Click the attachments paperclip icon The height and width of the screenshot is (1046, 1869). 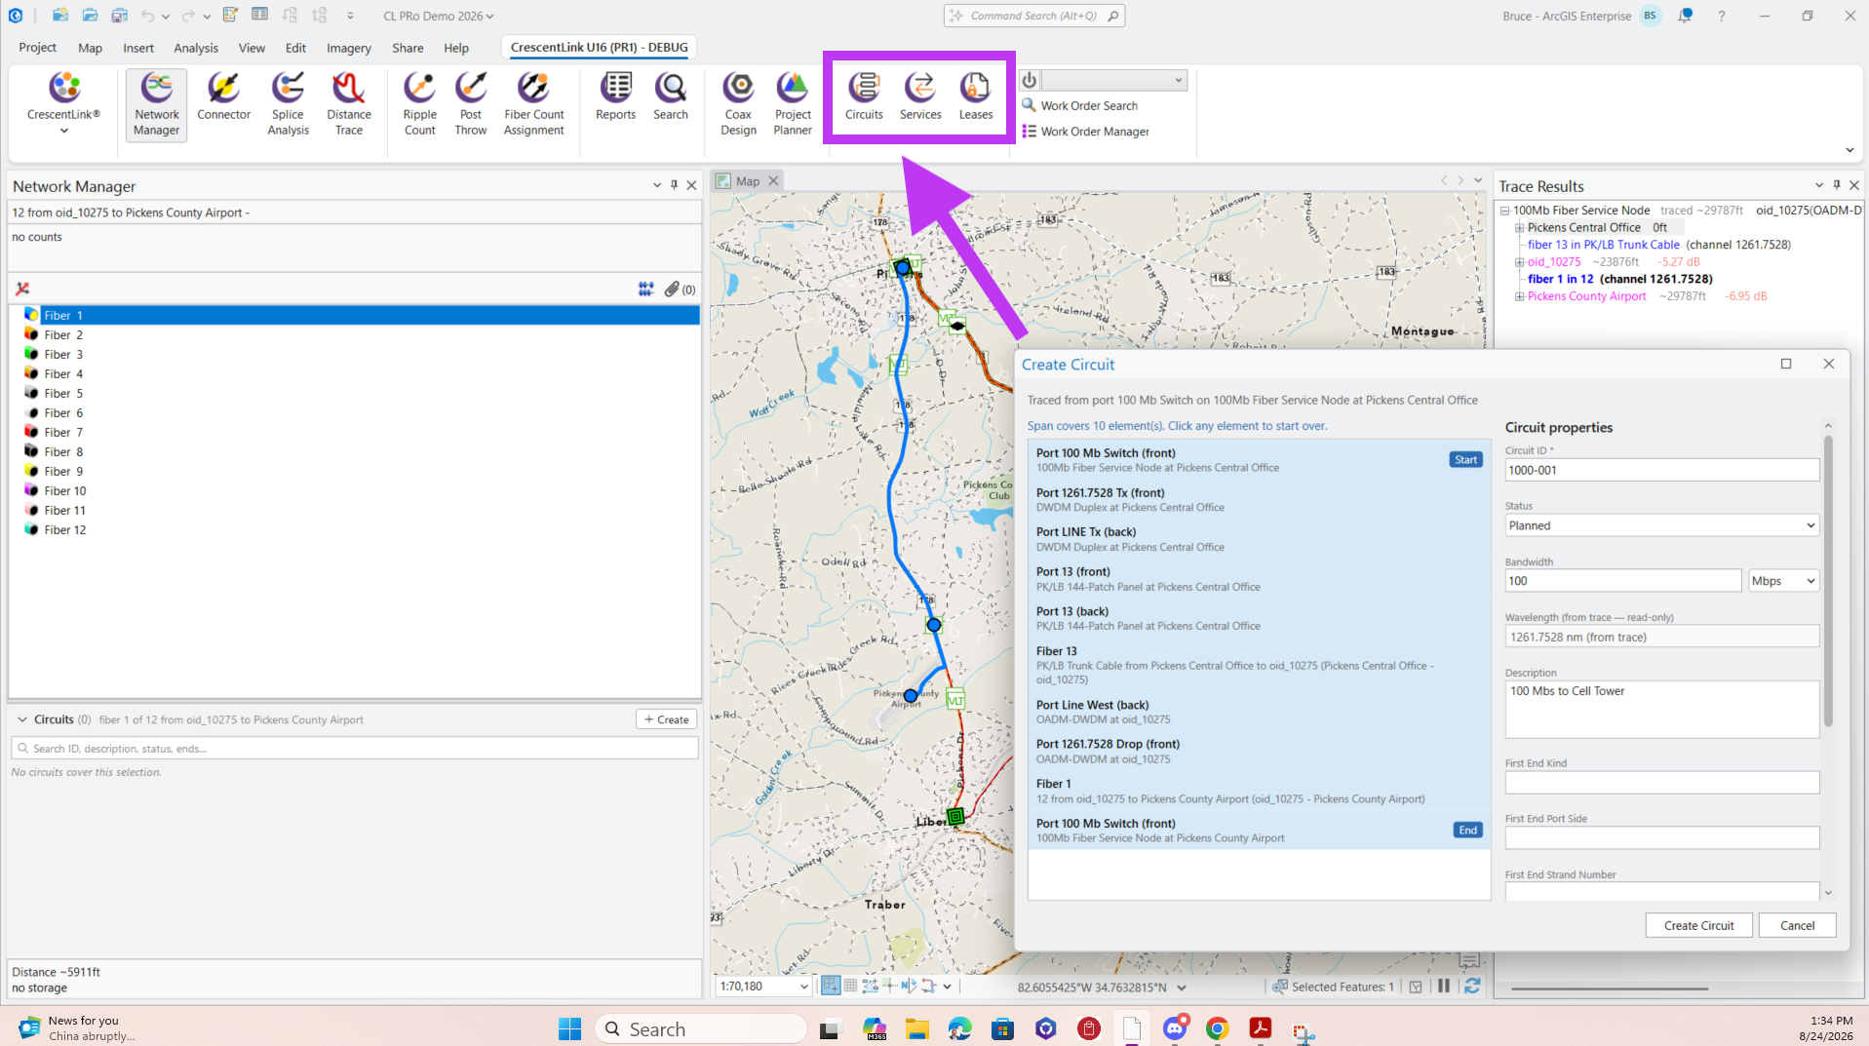tap(673, 289)
